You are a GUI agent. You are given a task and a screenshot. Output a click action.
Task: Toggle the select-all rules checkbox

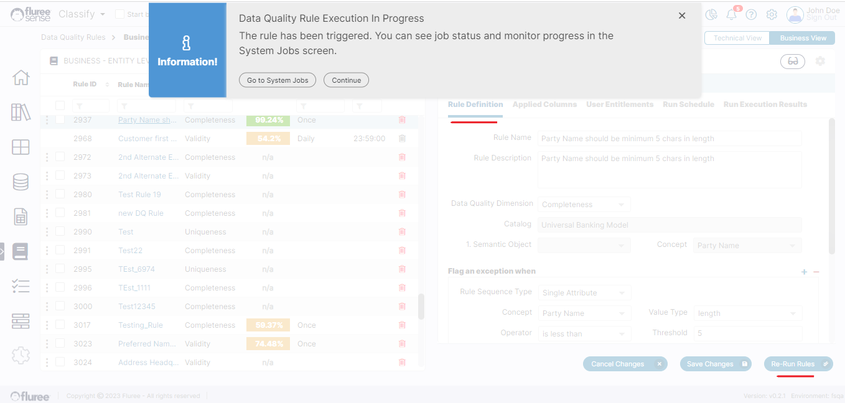coord(60,106)
